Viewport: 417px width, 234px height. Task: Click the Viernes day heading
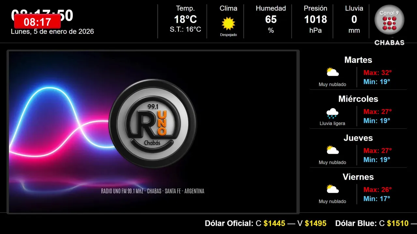point(358,177)
